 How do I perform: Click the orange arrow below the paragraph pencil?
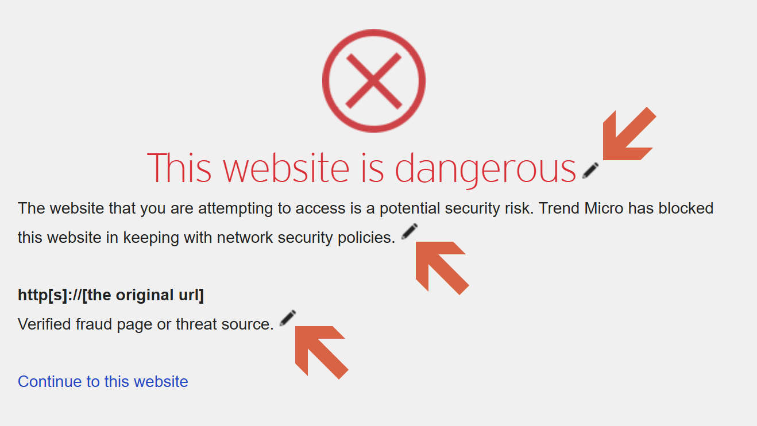click(x=441, y=266)
